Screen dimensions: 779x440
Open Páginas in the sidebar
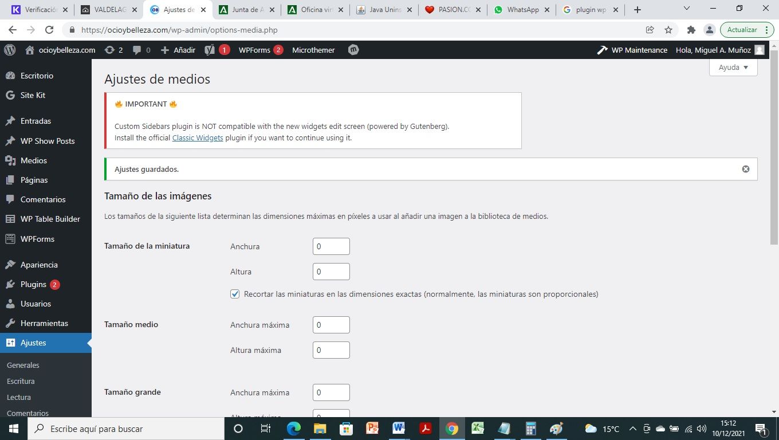[x=46, y=180]
